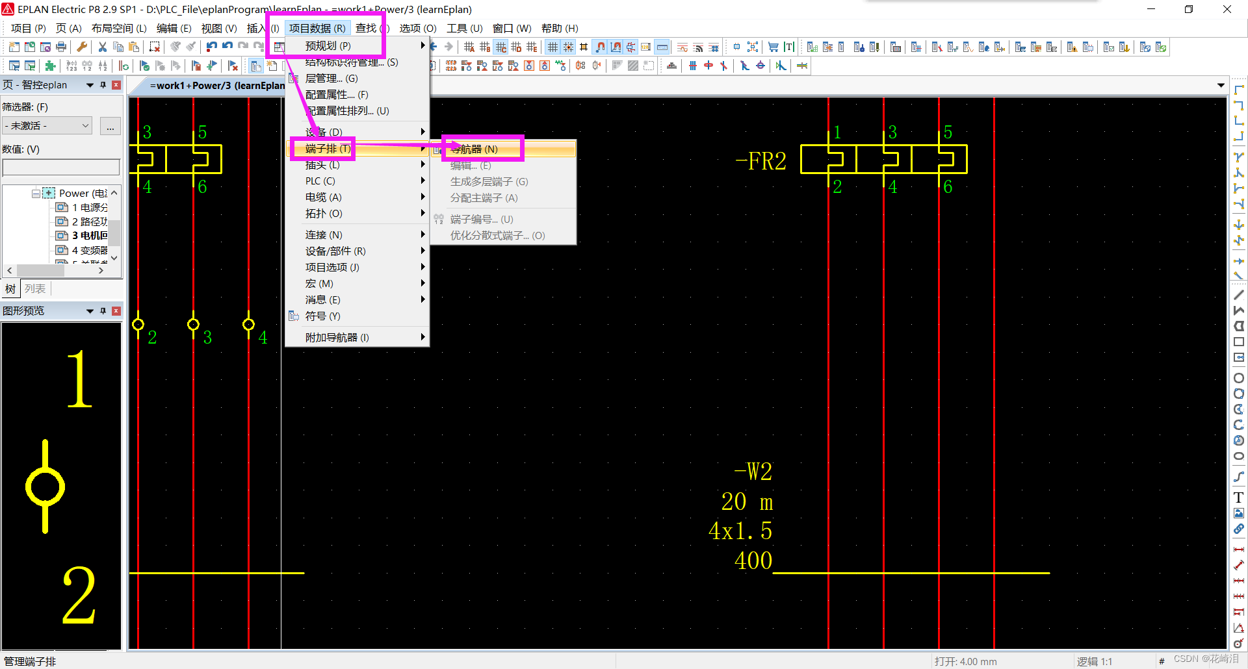Close the 智控eplan page panel

tap(116, 85)
